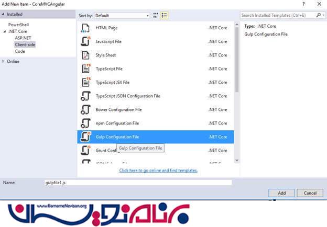Focus the Search Installed Templates box
This screenshot has width=327, height=227.
(278, 16)
